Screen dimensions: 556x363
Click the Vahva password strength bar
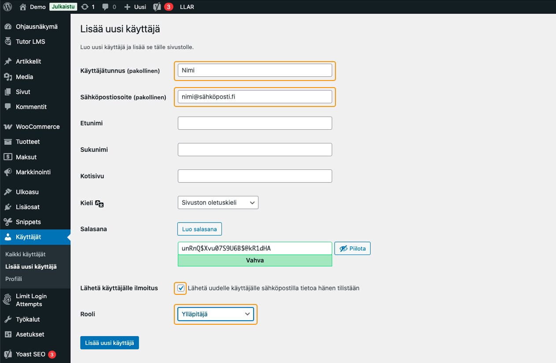coord(254,260)
